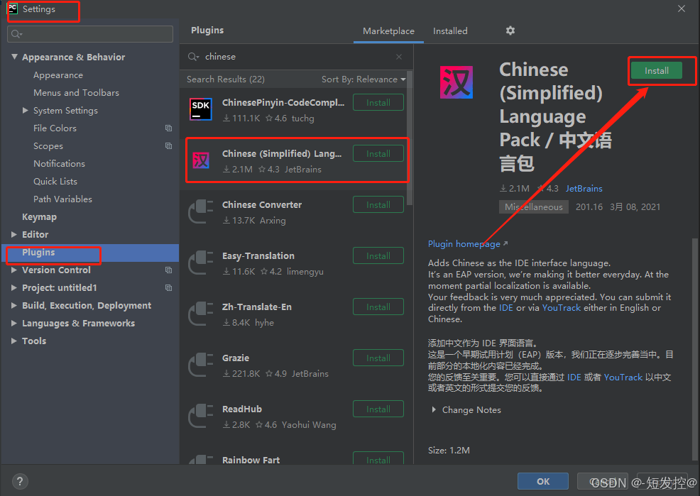Switch to the Installed tab
Screen dimensions: 700x496
[450, 31]
